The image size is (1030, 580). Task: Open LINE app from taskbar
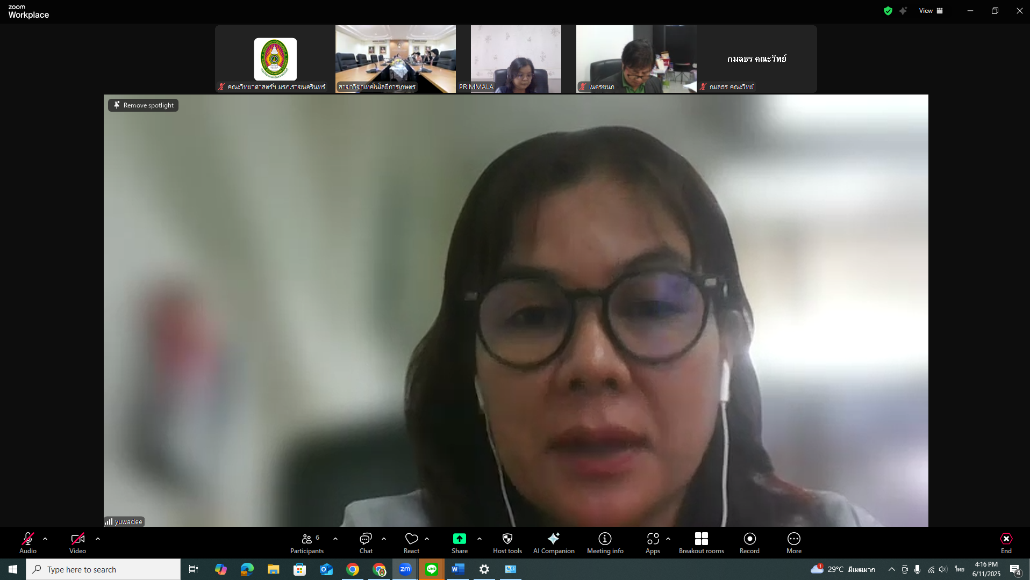point(432,569)
